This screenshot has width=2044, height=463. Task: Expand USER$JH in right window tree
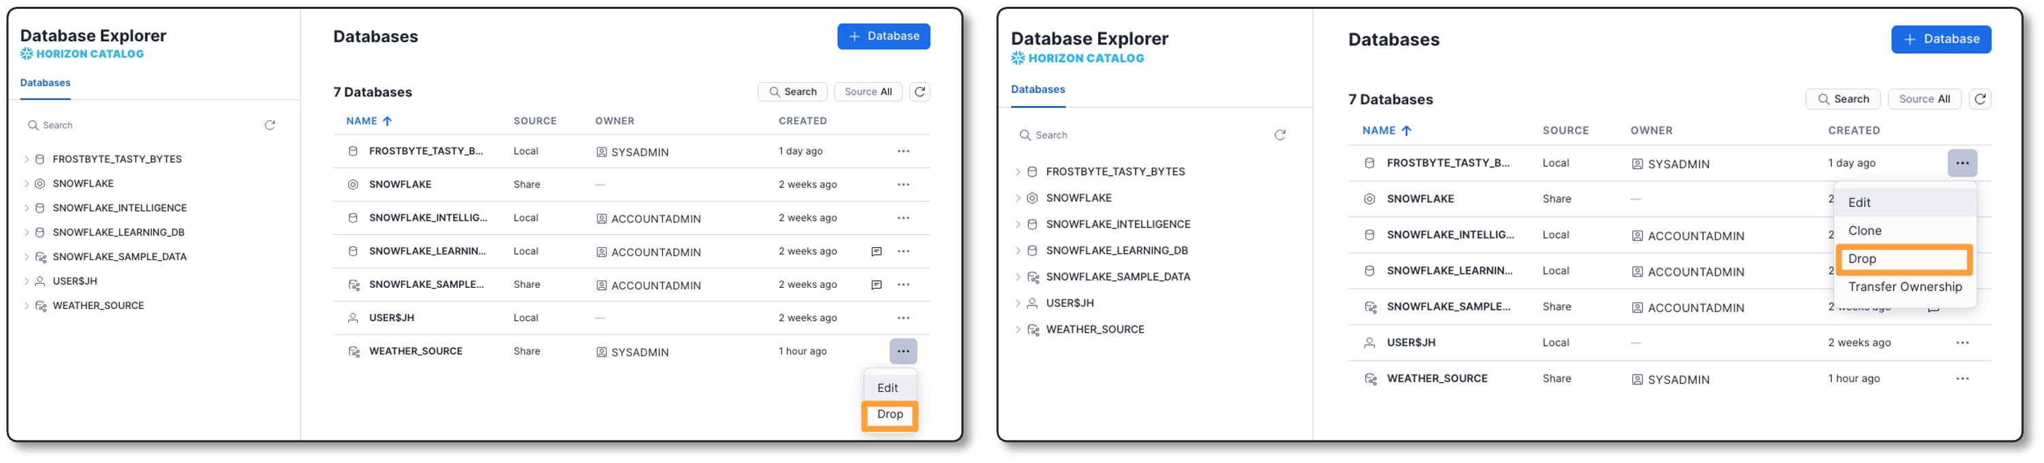point(1018,303)
